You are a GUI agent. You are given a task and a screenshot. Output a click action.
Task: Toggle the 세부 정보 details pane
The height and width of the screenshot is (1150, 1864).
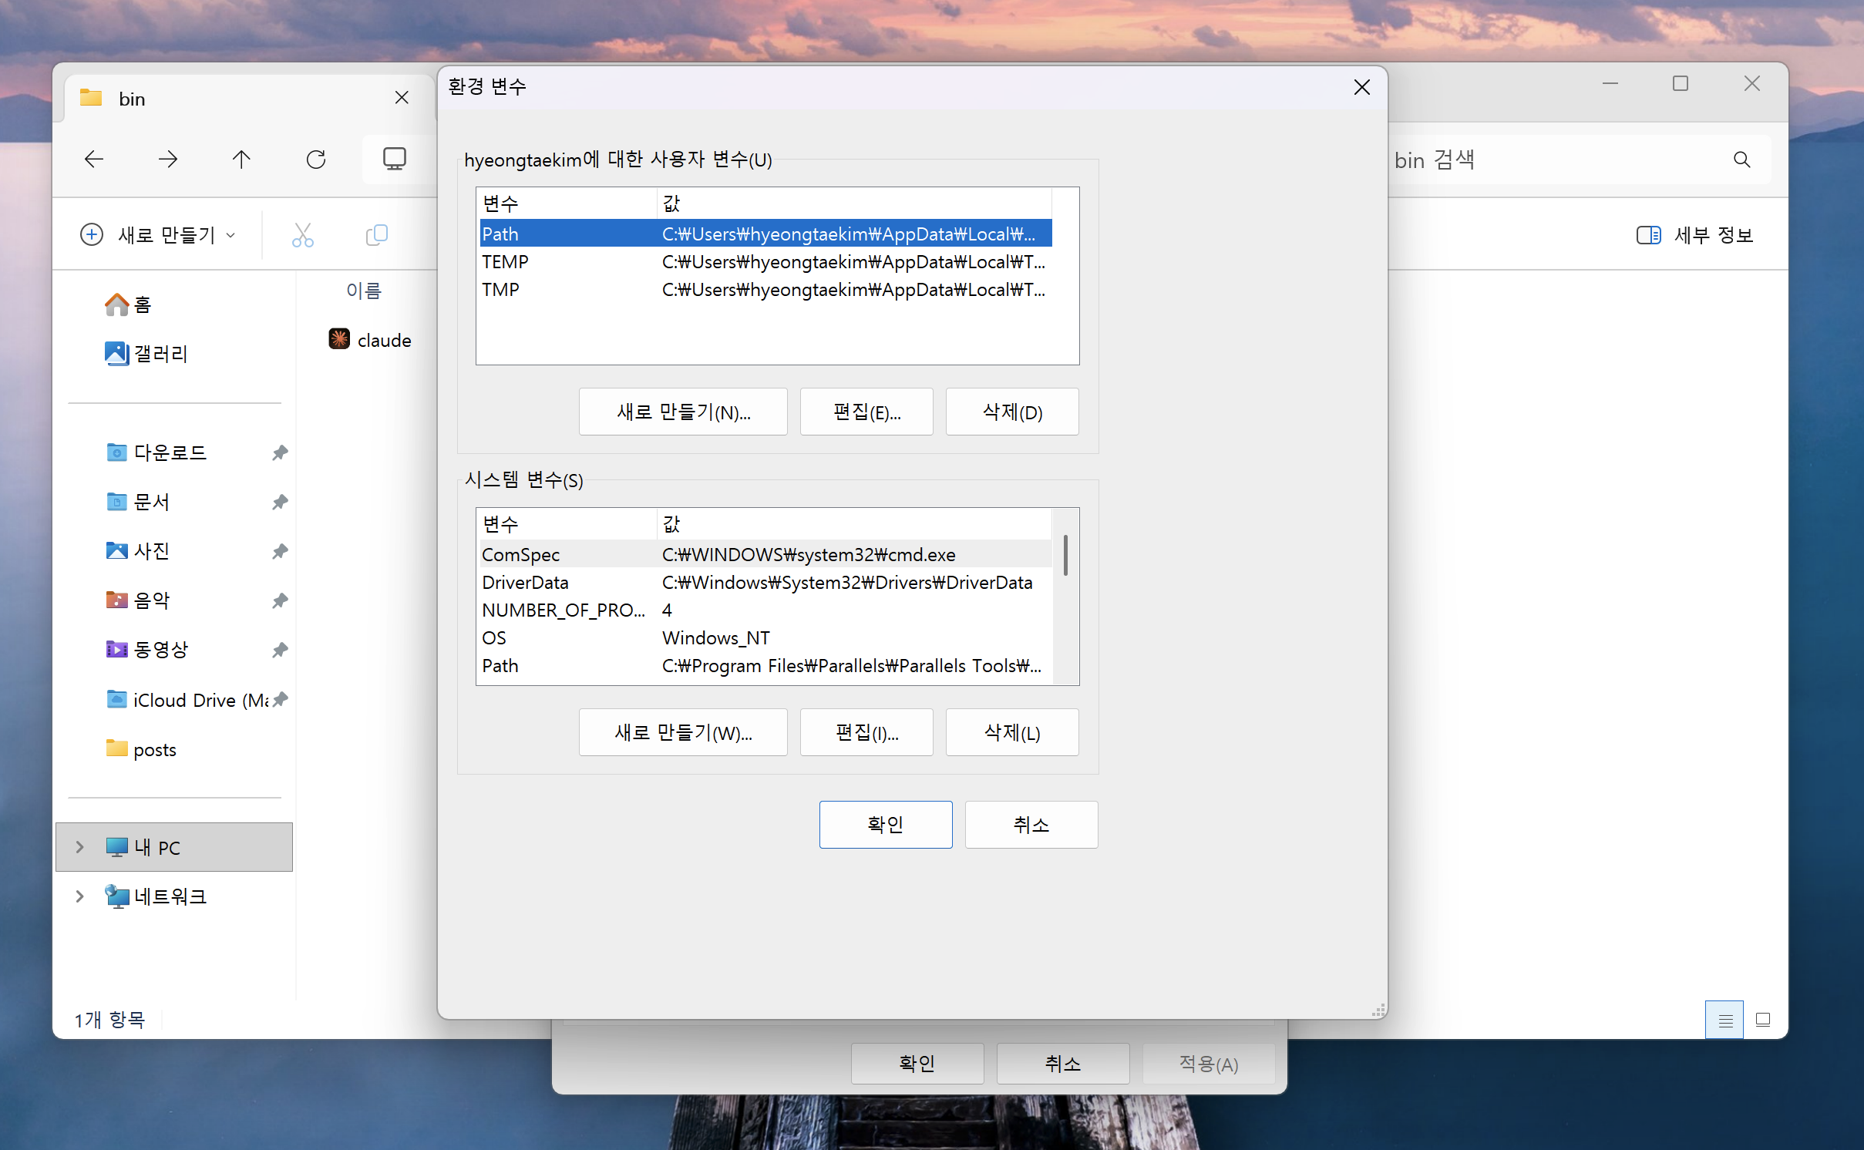1694,235
